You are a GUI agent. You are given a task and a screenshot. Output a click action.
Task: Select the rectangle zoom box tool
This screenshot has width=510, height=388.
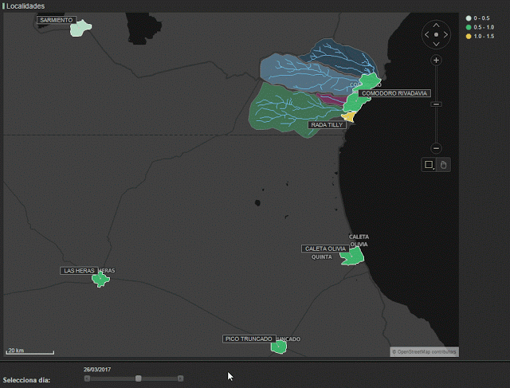(x=429, y=165)
